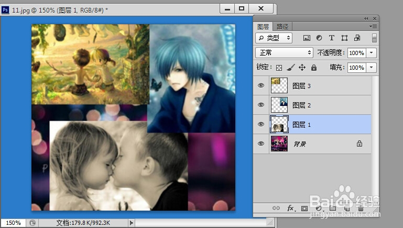Select the 图层 2 layer name
This screenshot has height=228, width=403.
click(x=302, y=105)
